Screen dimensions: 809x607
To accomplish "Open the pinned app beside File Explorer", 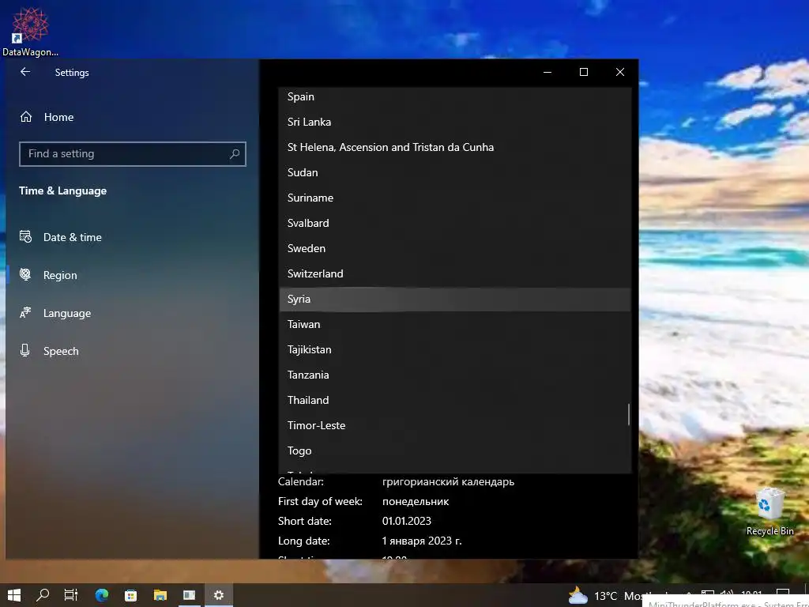I will [190, 595].
